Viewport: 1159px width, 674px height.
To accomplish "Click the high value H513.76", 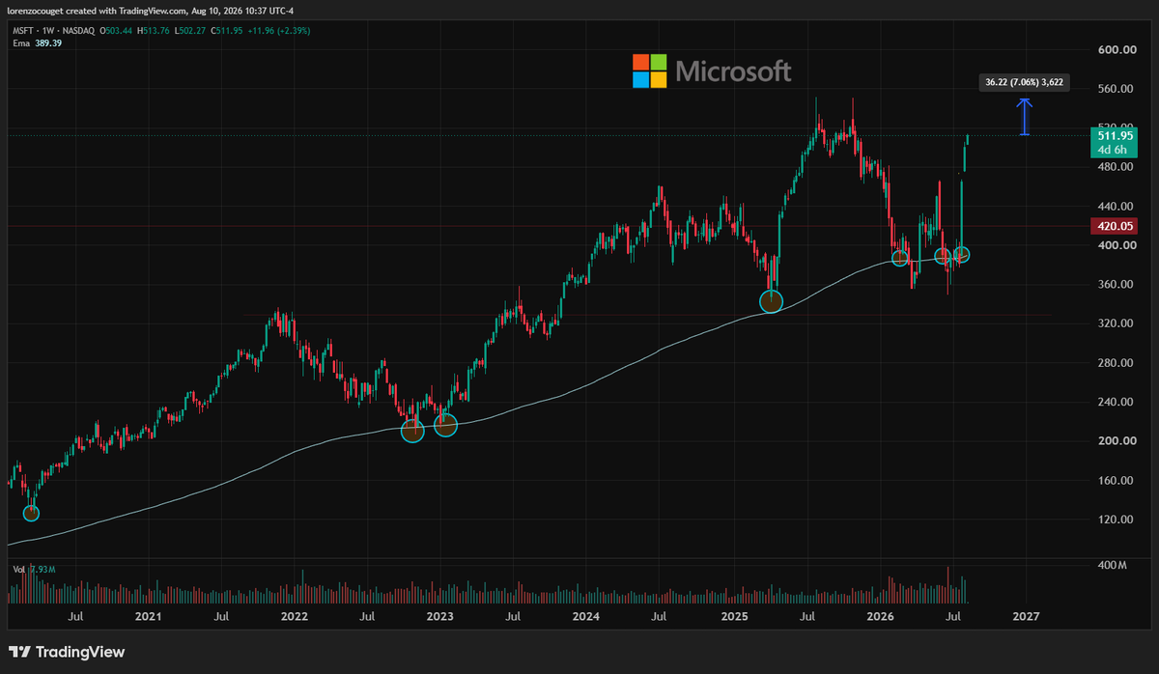I will pos(154,31).
